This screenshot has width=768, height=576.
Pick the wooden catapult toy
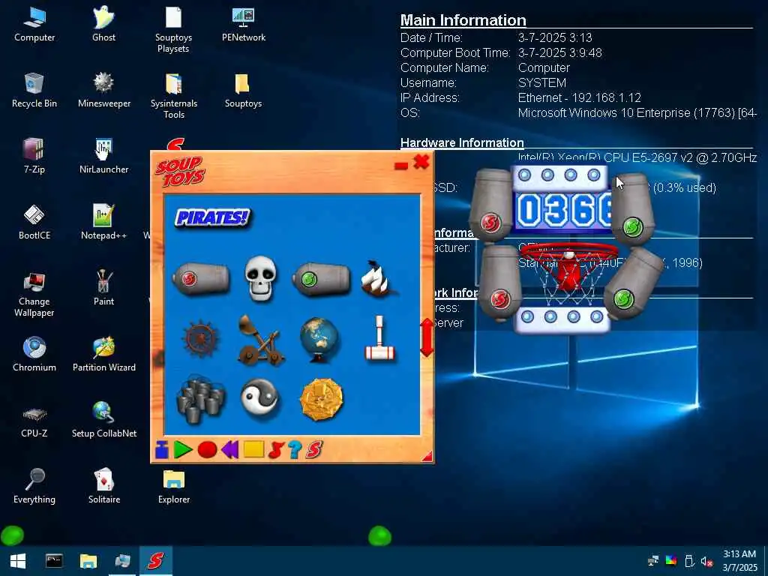[260, 340]
